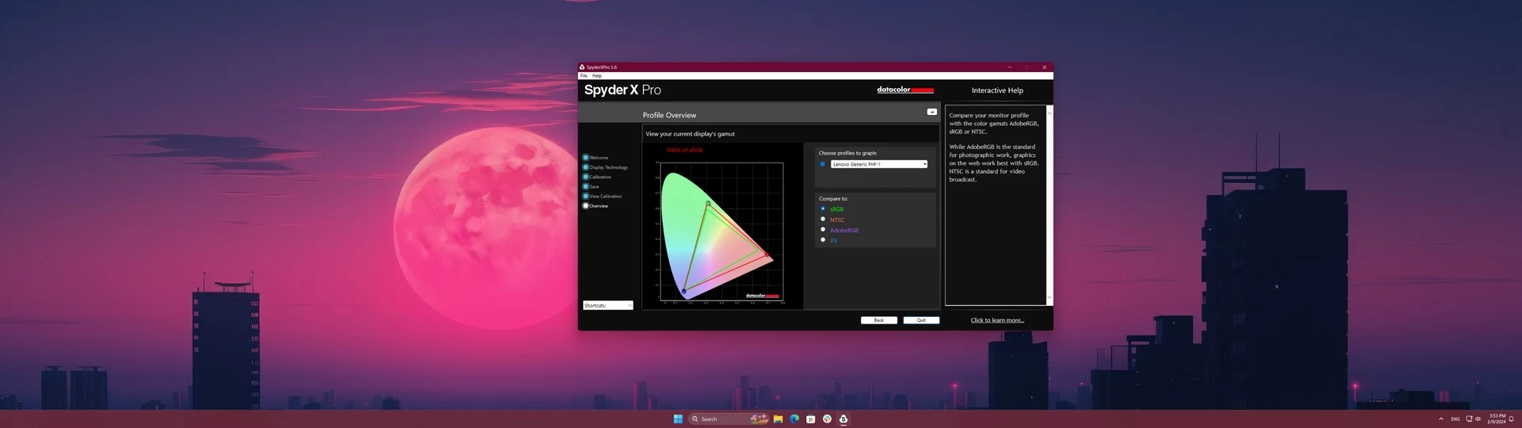Click the SpyderX icon in the taskbar
The width and height of the screenshot is (1522, 428).
pos(843,418)
